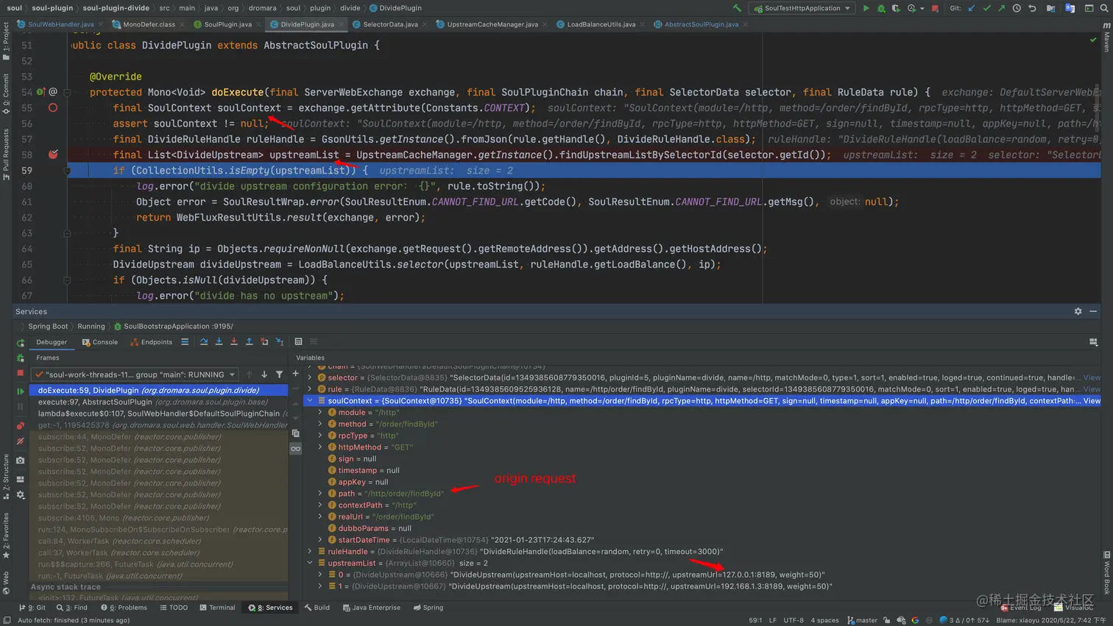This screenshot has height=626, width=1113.
Task: Close the MonoDefer.class editor tab
Action: (x=183, y=24)
